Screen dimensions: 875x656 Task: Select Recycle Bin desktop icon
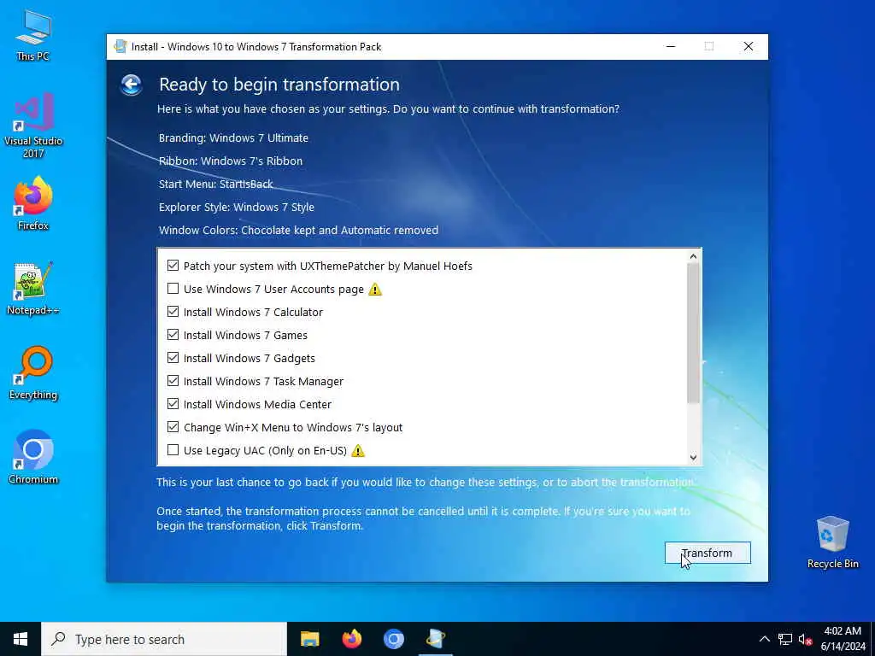tap(832, 542)
